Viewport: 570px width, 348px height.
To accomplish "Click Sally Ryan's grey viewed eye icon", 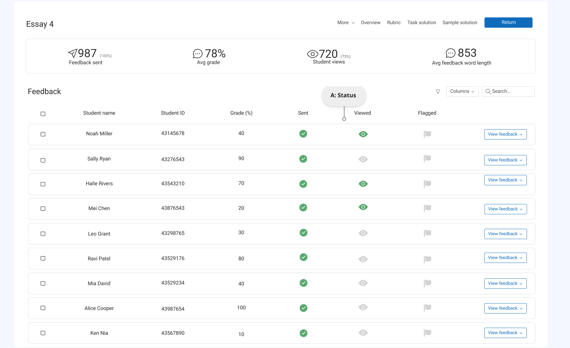I will pyautogui.click(x=363, y=159).
